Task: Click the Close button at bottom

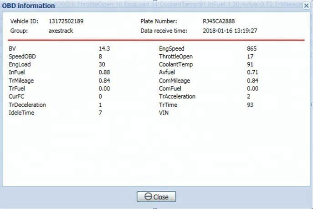Action: tap(156, 197)
